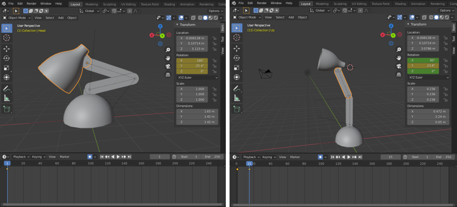This screenshot has width=457, height=207.
Task: Click the green Y axis gizmo in left viewport
Action: pos(162,36)
